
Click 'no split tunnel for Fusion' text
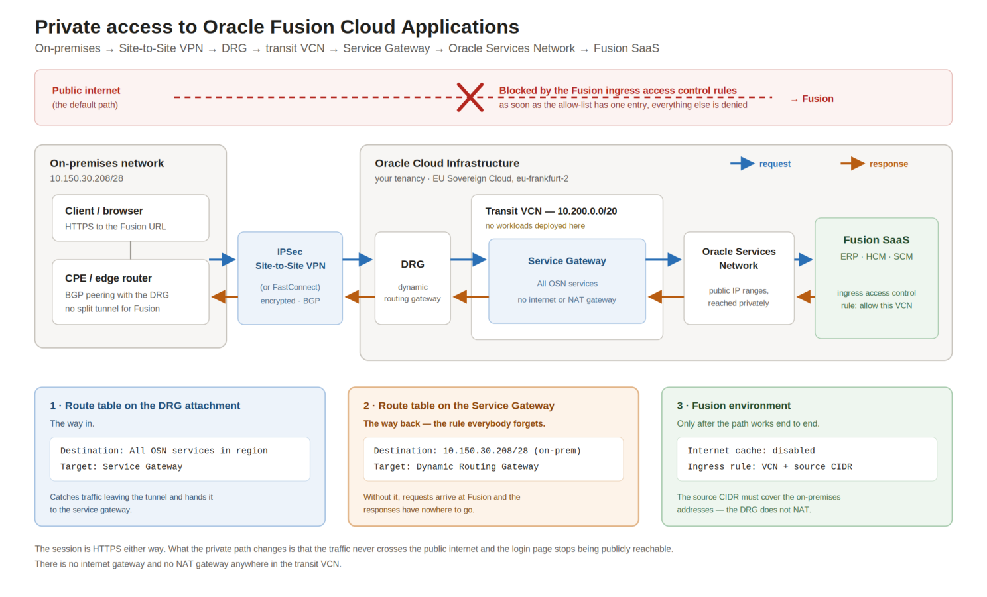point(112,309)
